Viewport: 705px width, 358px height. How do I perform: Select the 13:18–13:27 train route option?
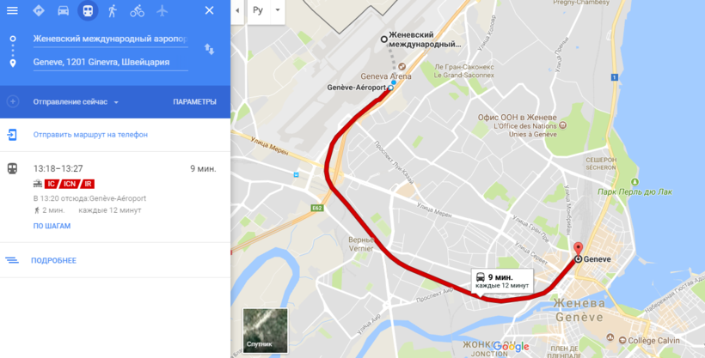[x=115, y=197]
